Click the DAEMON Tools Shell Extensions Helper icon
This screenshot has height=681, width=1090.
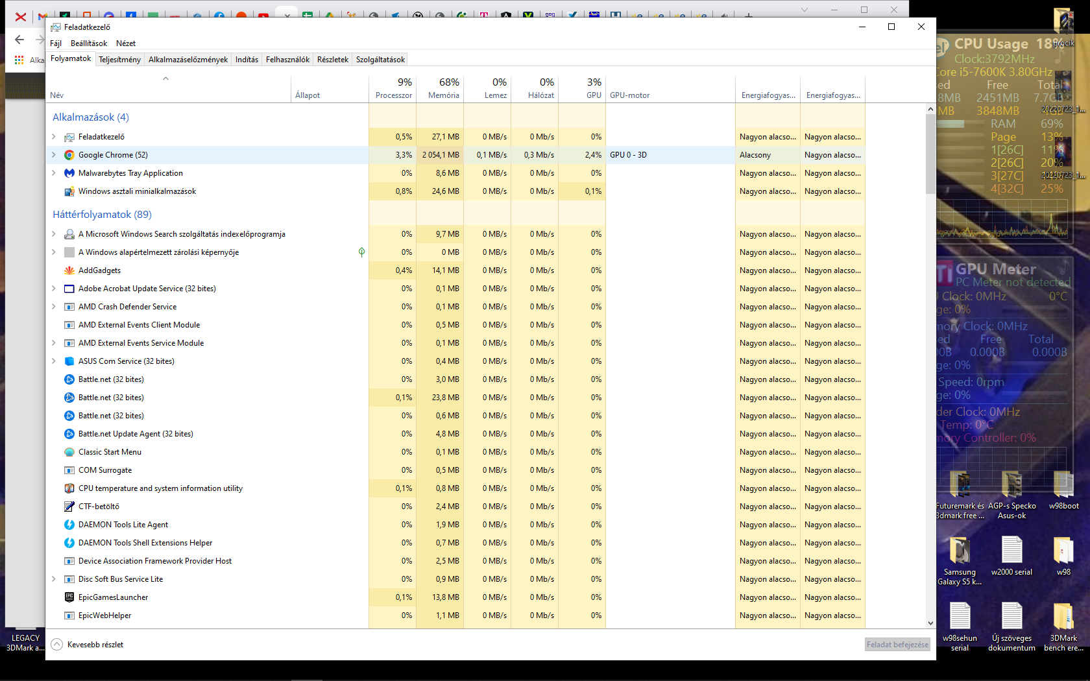point(69,543)
